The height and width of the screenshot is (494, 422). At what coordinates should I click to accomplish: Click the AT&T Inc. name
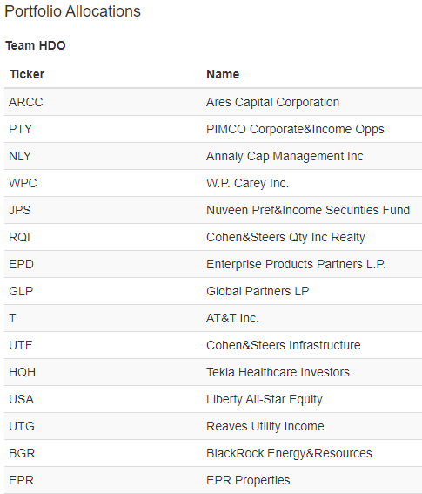click(232, 318)
